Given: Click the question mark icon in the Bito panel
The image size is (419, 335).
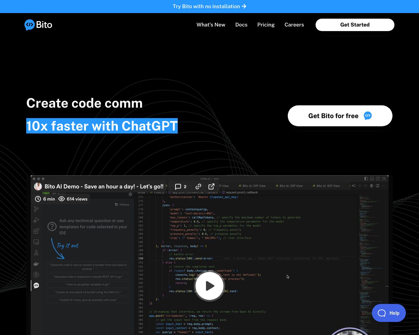Looking at the screenshot, I should coord(52,226).
